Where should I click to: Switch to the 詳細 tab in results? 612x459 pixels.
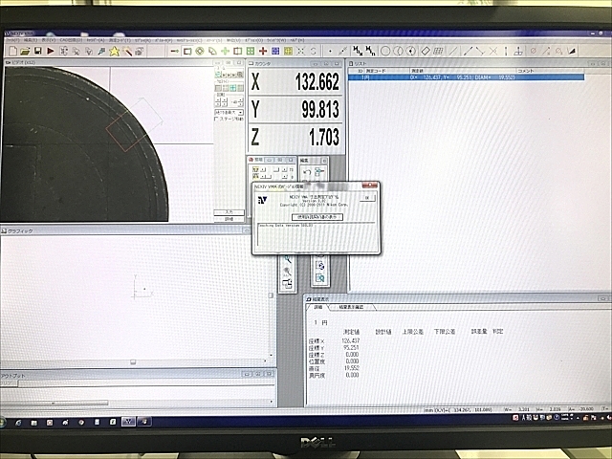(318, 307)
